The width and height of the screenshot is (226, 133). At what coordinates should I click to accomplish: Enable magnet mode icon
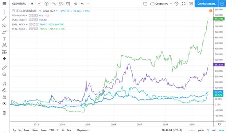click(4, 83)
